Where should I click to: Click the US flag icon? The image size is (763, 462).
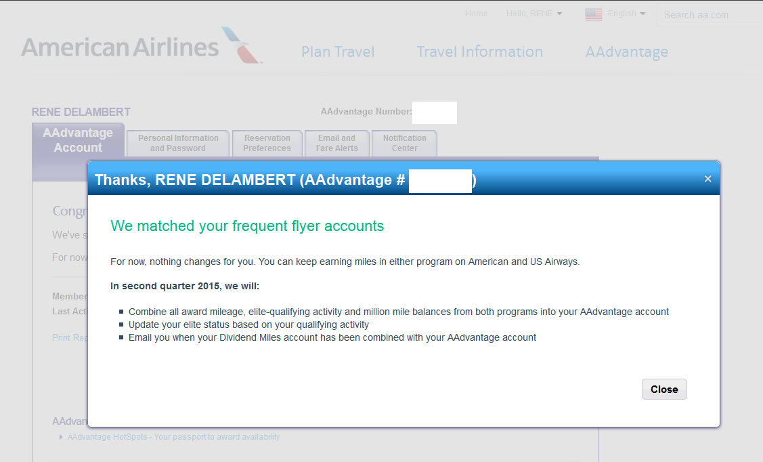coord(593,14)
